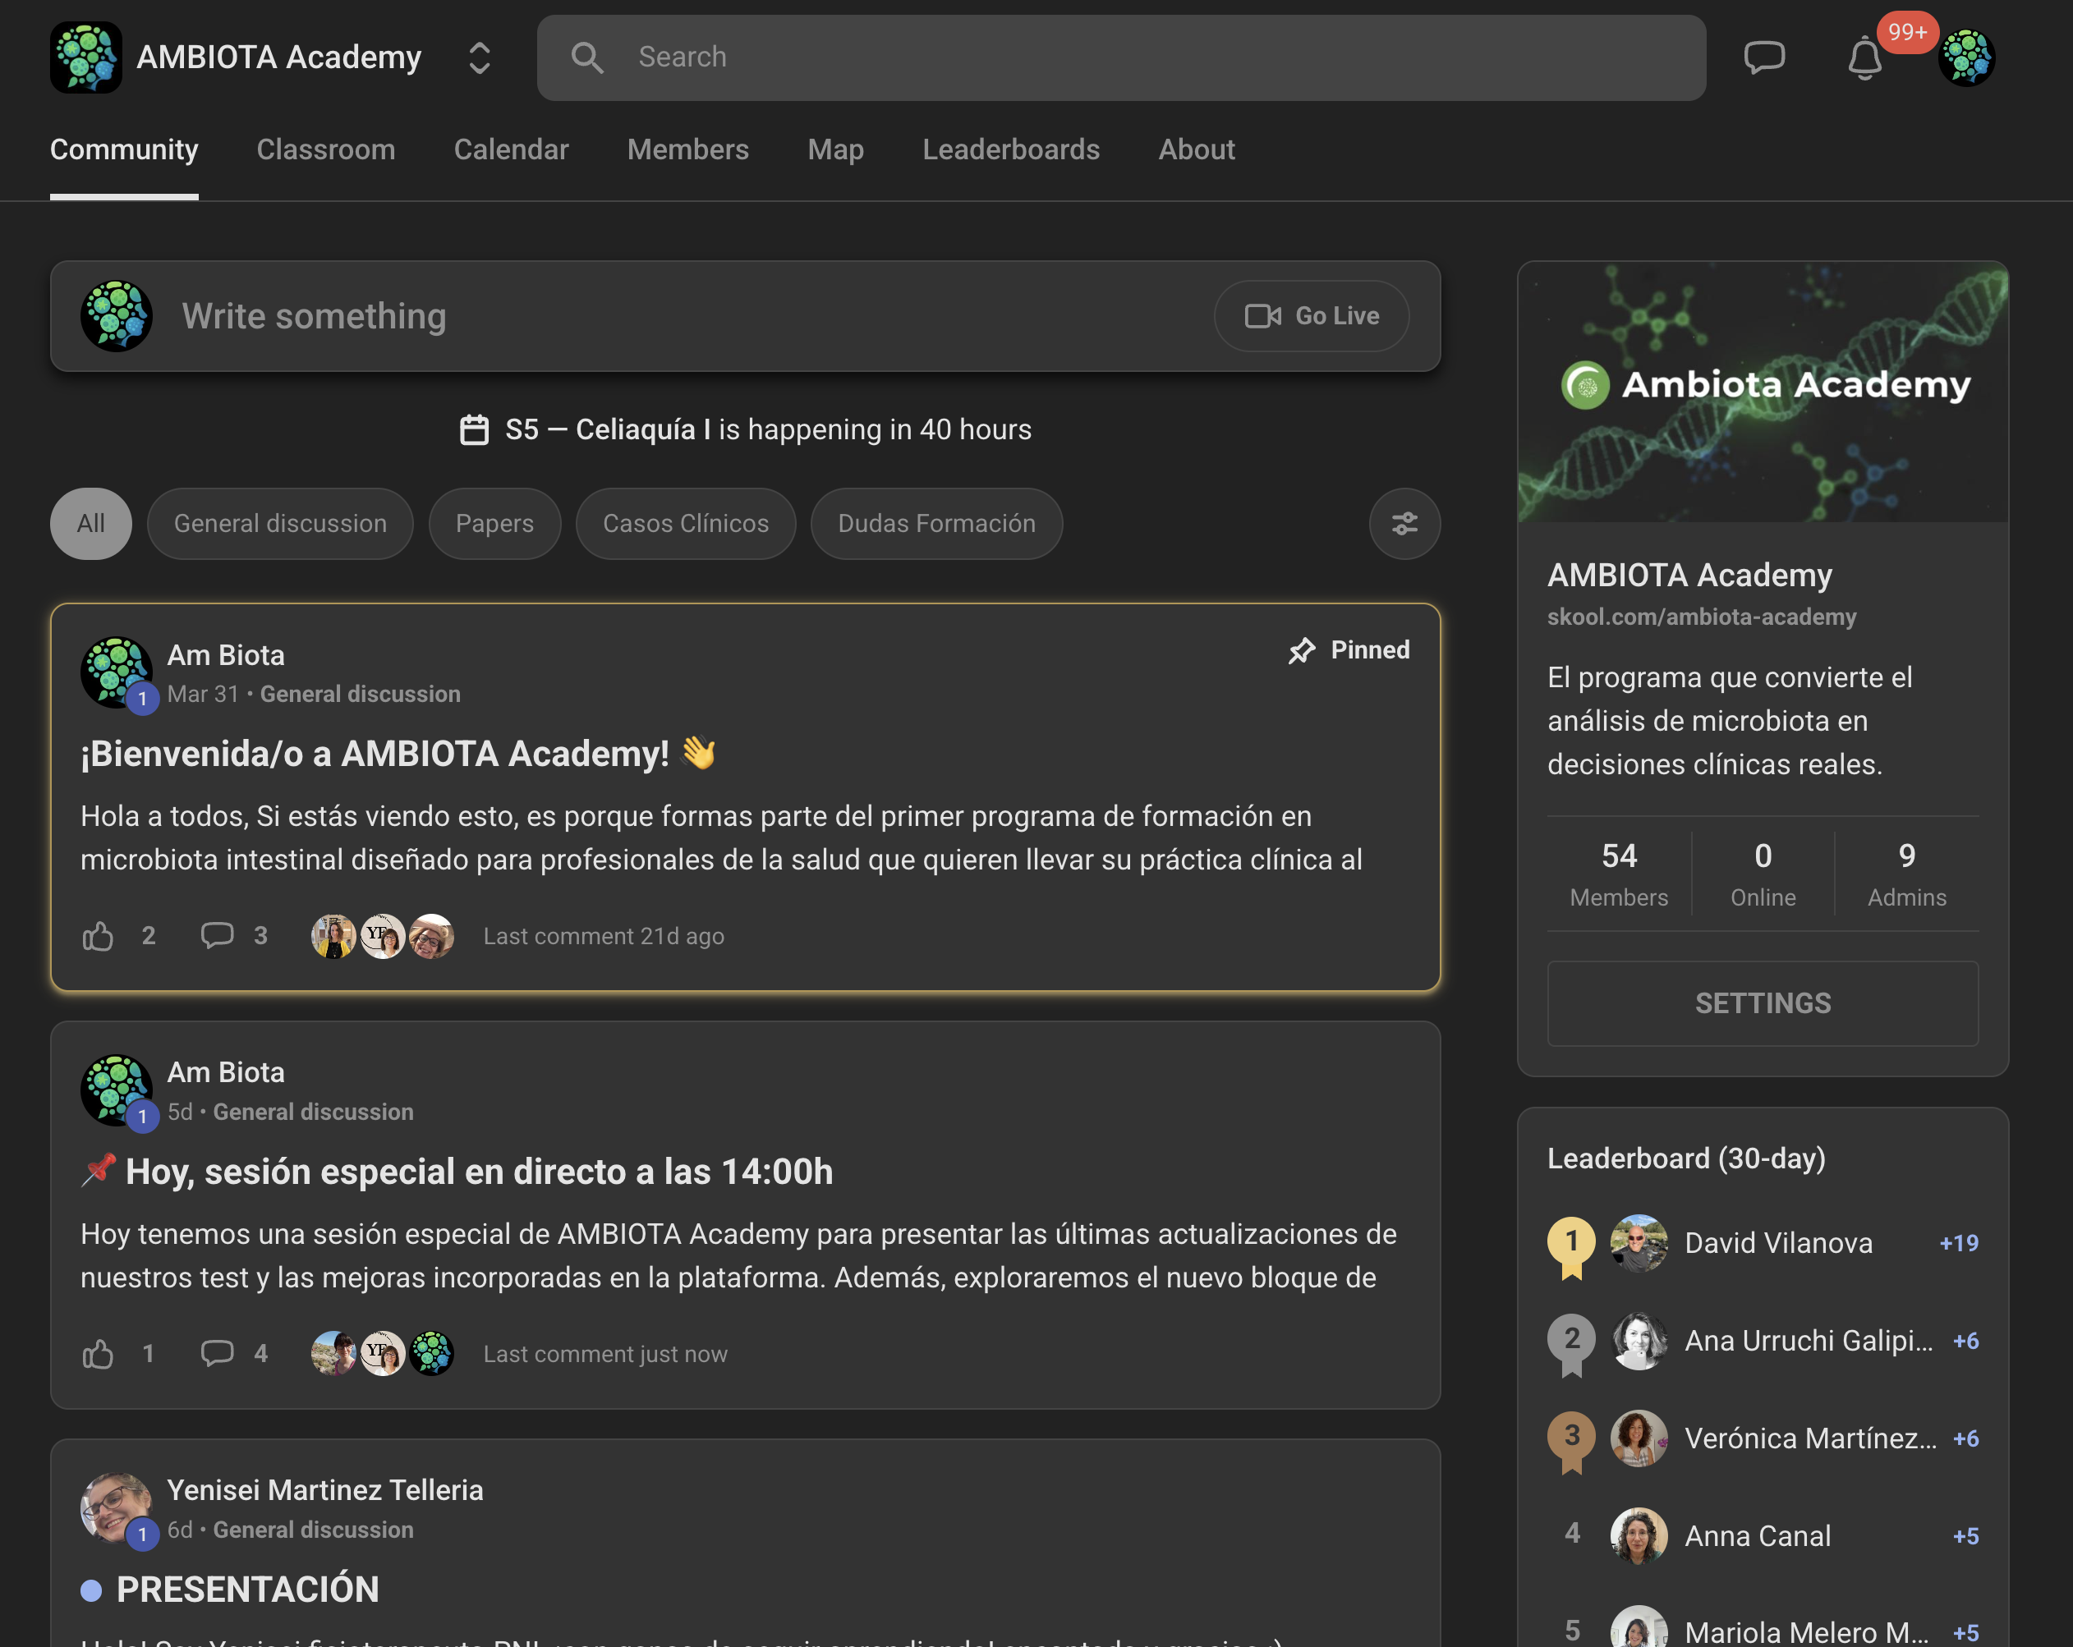This screenshot has height=1647, width=2073.
Task: Filter posts by General discussion
Action: point(280,524)
